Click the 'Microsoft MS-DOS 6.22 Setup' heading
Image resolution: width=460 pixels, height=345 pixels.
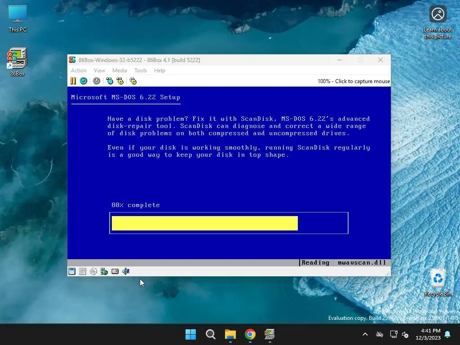(126, 97)
